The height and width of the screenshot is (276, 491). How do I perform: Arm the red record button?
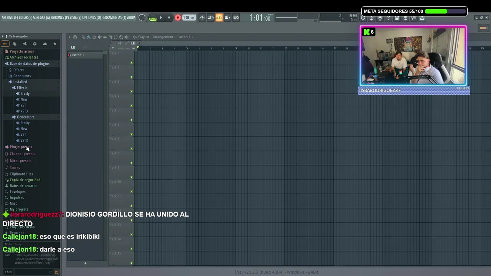178,18
